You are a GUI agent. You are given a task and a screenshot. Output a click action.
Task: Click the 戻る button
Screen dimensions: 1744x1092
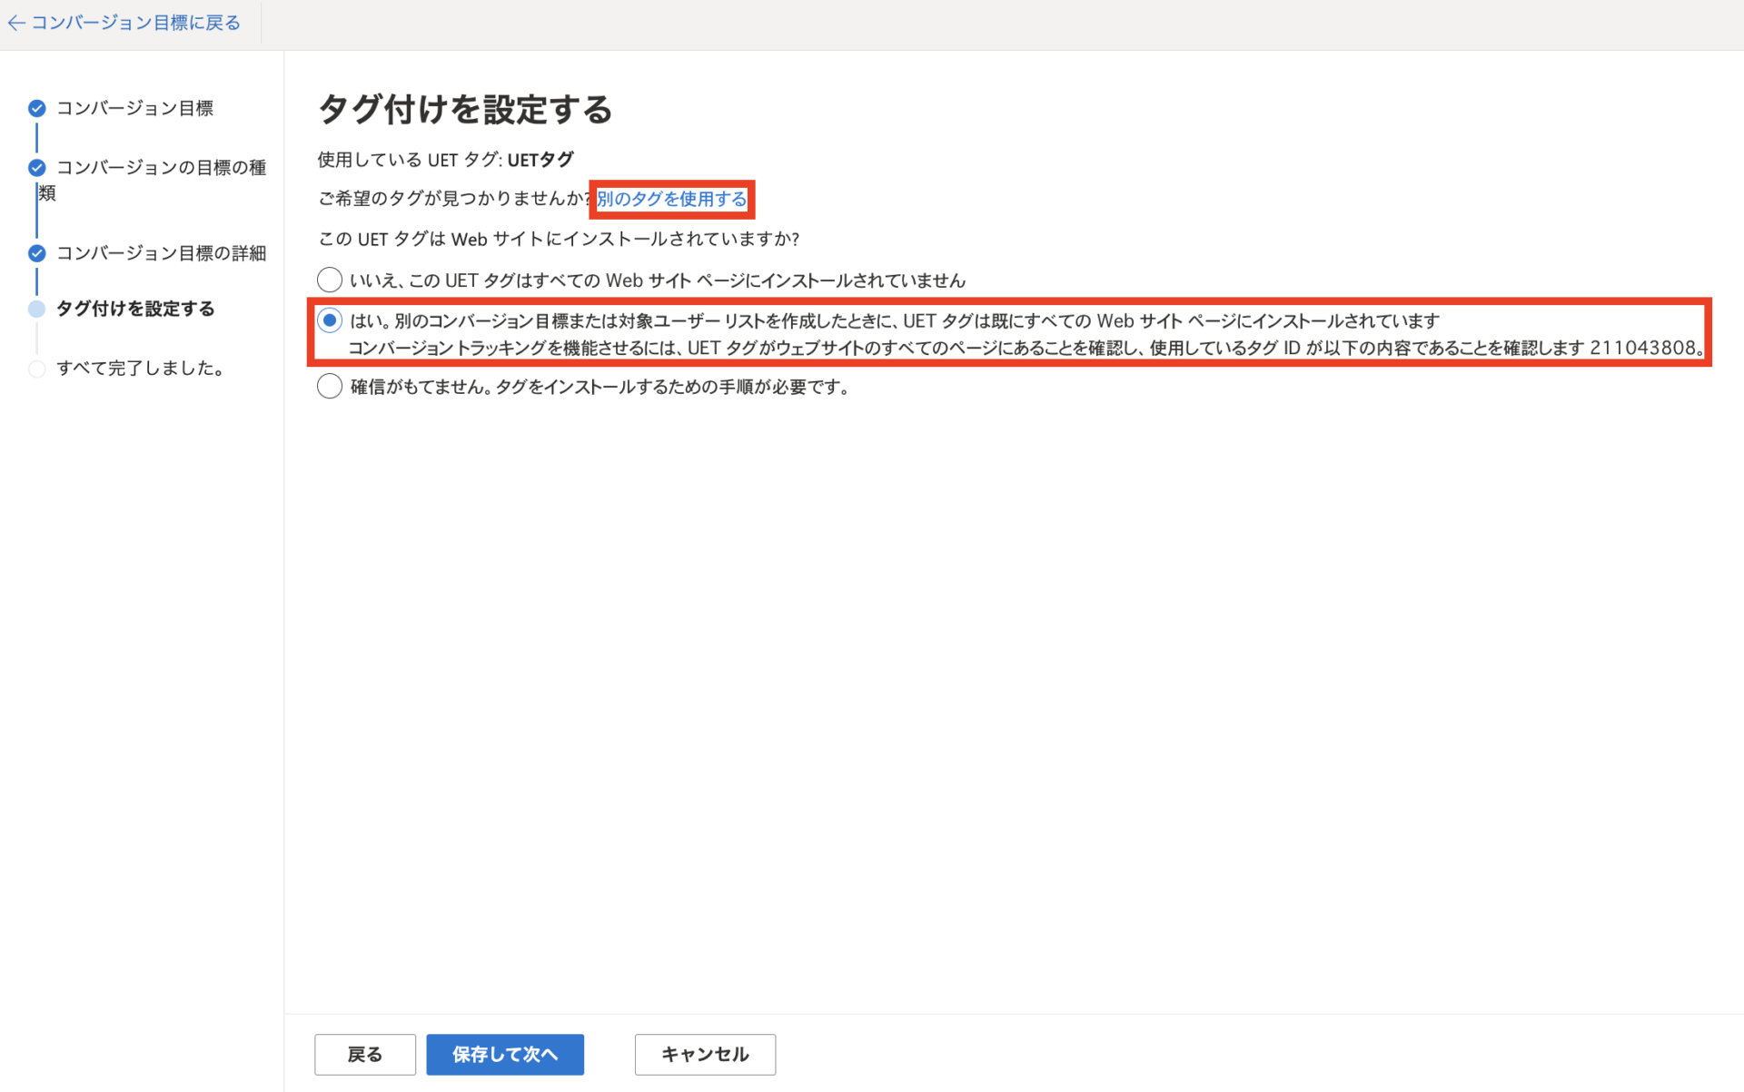(365, 1055)
